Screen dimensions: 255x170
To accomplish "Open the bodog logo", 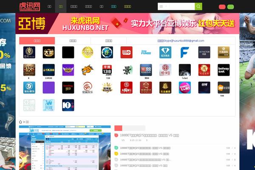I will click(x=68, y=88).
